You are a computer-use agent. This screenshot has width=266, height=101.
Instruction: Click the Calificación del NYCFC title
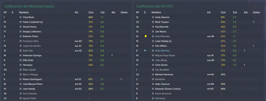click(x=155, y=6)
